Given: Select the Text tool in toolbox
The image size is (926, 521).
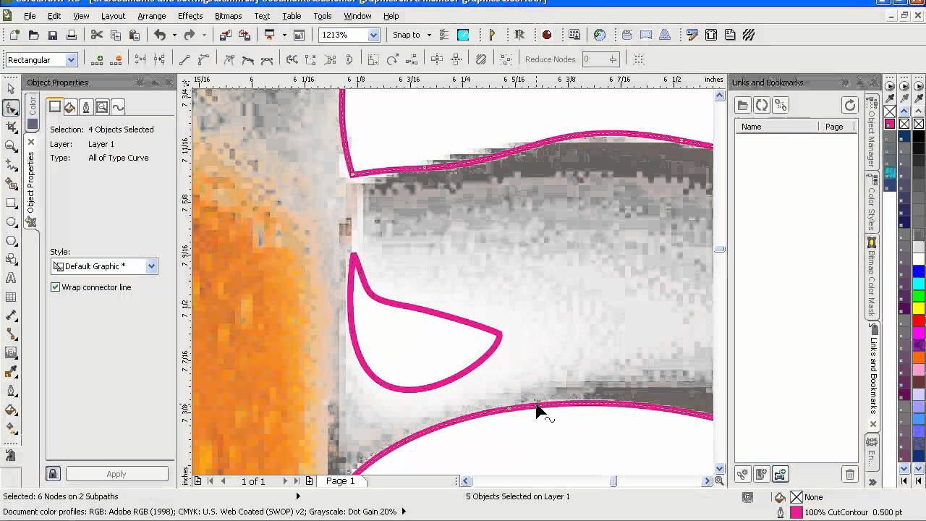Looking at the screenshot, I should tap(11, 278).
